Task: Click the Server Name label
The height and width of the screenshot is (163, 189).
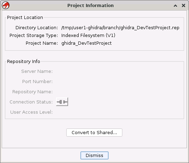Action: (37, 71)
